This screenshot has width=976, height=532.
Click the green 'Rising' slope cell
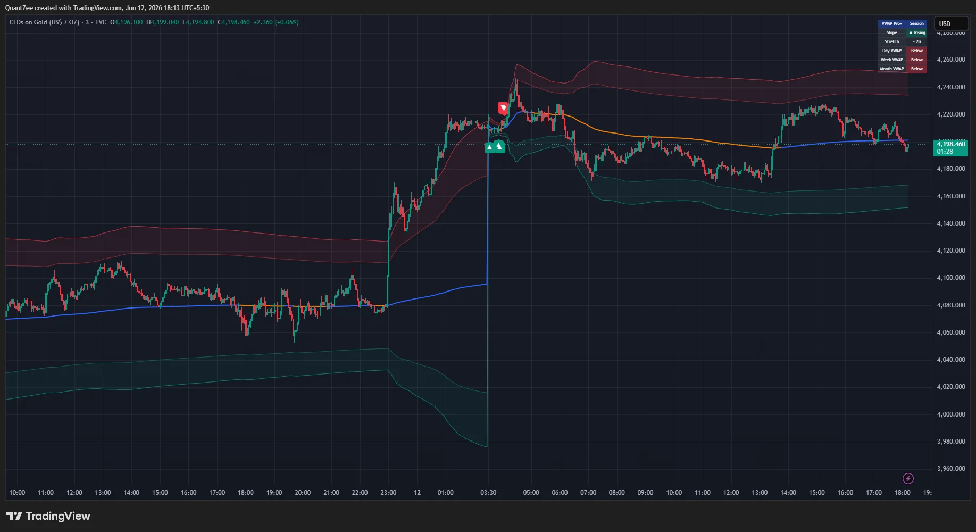(x=917, y=32)
